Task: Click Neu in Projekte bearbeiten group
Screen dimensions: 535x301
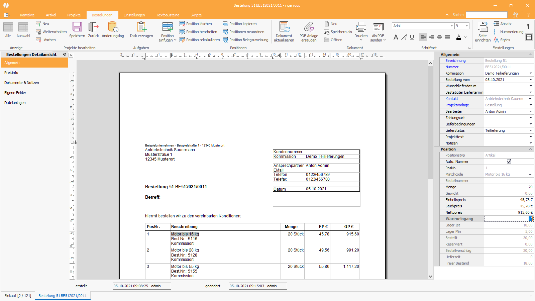Action: 42,24
